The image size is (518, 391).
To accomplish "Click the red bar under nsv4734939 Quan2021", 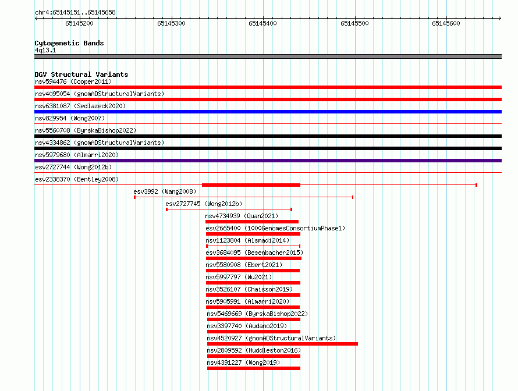I will pyautogui.click(x=252, y=222).
